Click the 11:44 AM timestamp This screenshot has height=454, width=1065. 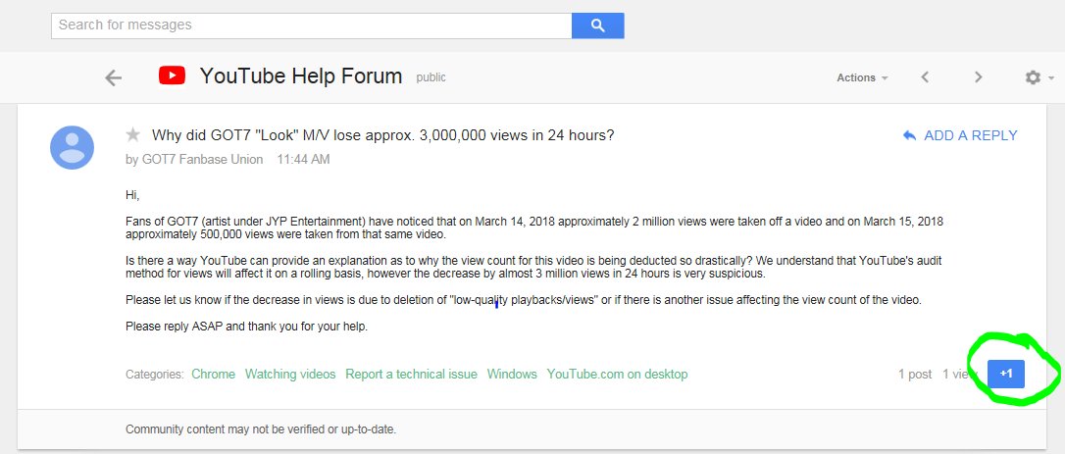click(304, 160)
